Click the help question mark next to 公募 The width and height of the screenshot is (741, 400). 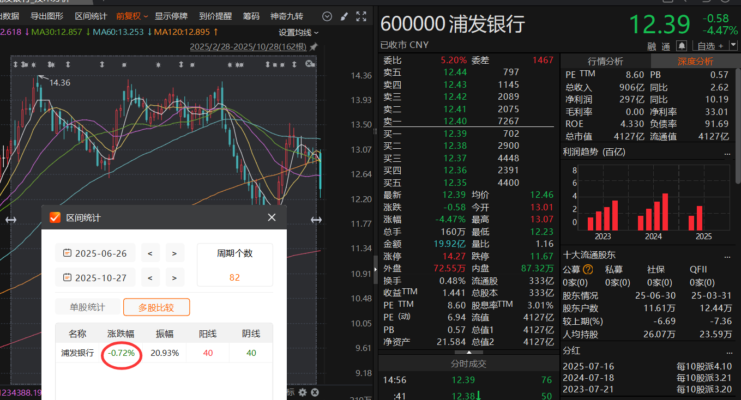click(588, 269)
